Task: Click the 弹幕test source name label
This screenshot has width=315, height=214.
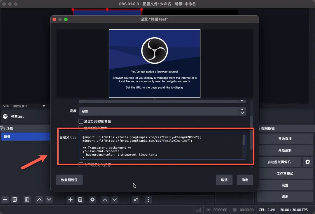Action: click(17, 116)
